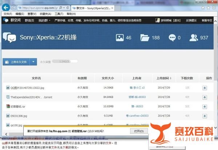Open the browser Tools gear icon
218x150 pixels.
214,8
